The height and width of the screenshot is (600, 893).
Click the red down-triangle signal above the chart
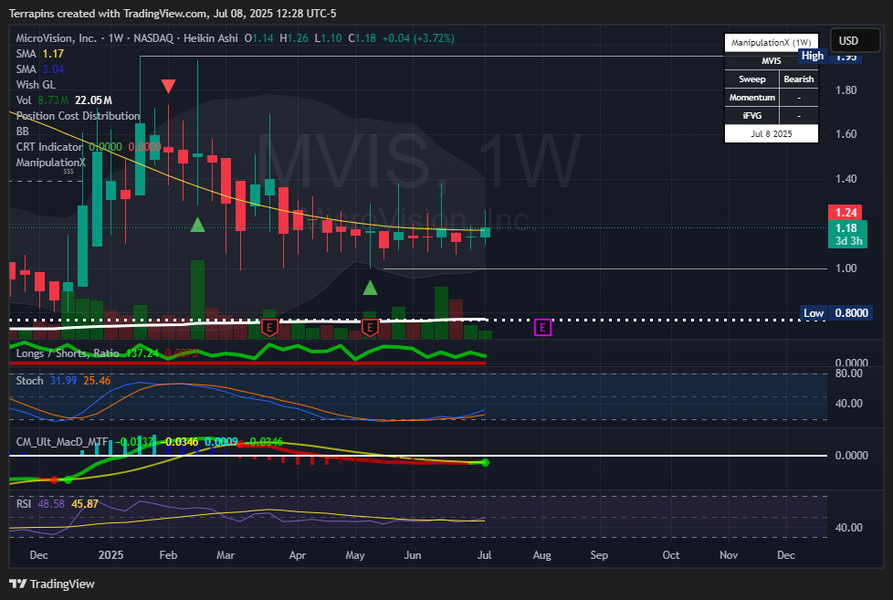[x=168, y=86]
